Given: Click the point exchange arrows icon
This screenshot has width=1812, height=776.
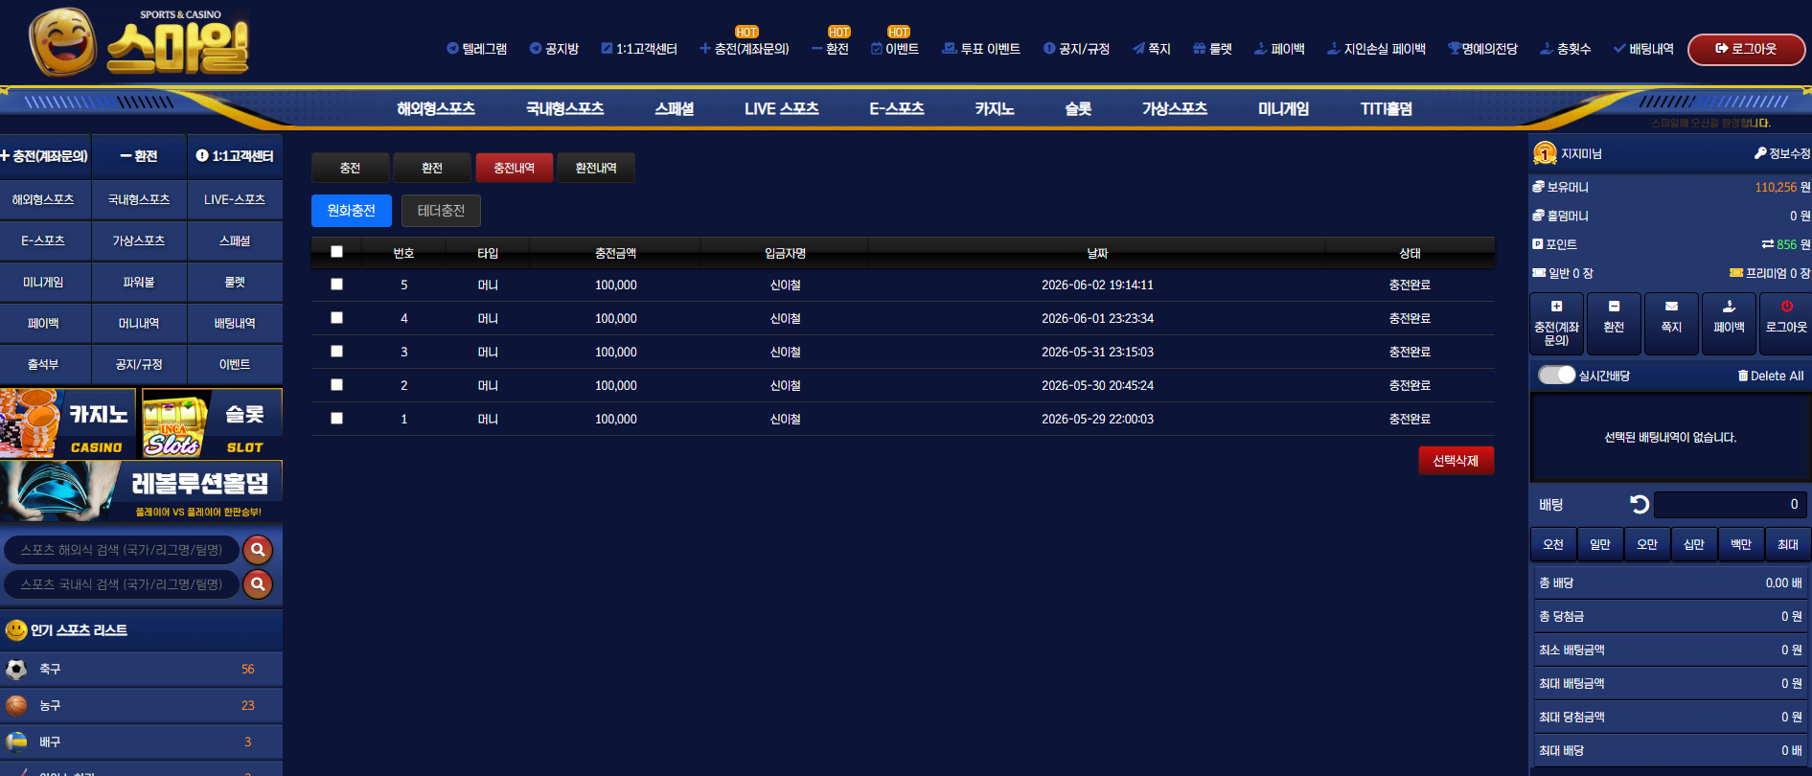Looking at the screenshot, I should tap(1767, 244).
